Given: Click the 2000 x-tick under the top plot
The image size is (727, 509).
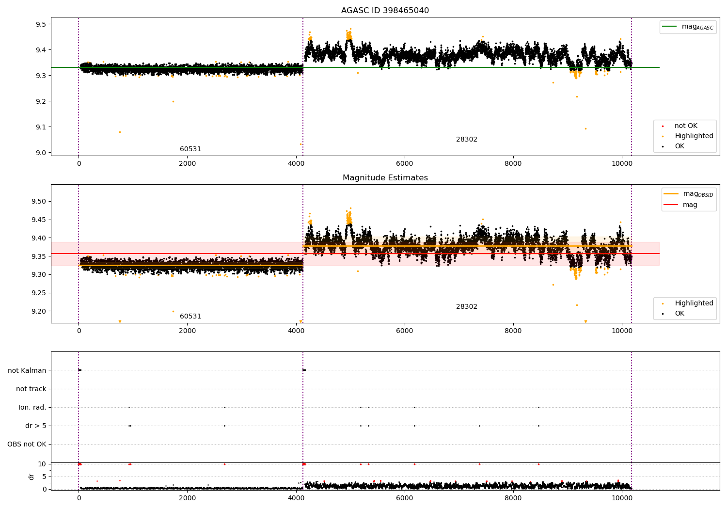Looking at the screenshot, I should coord(187,164).
